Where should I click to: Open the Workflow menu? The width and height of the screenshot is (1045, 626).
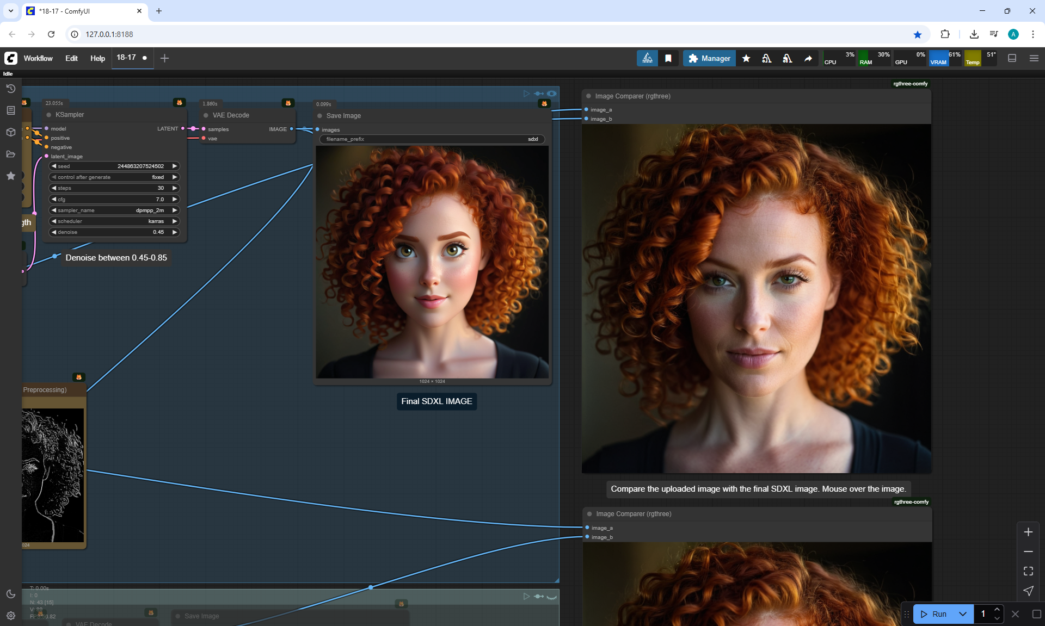(38, 58)
